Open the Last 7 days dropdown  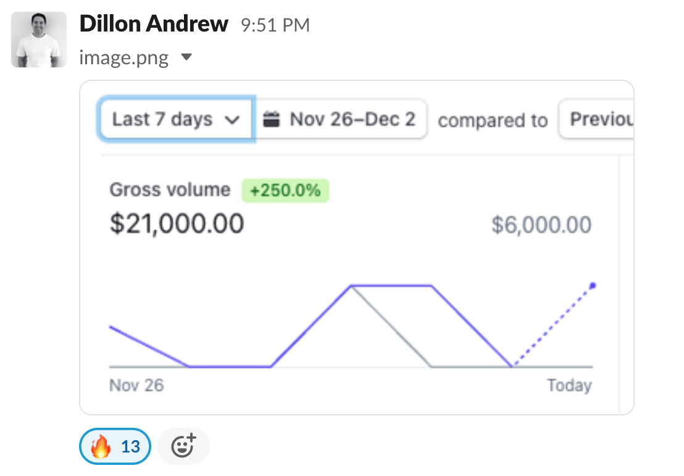(176, 119)
